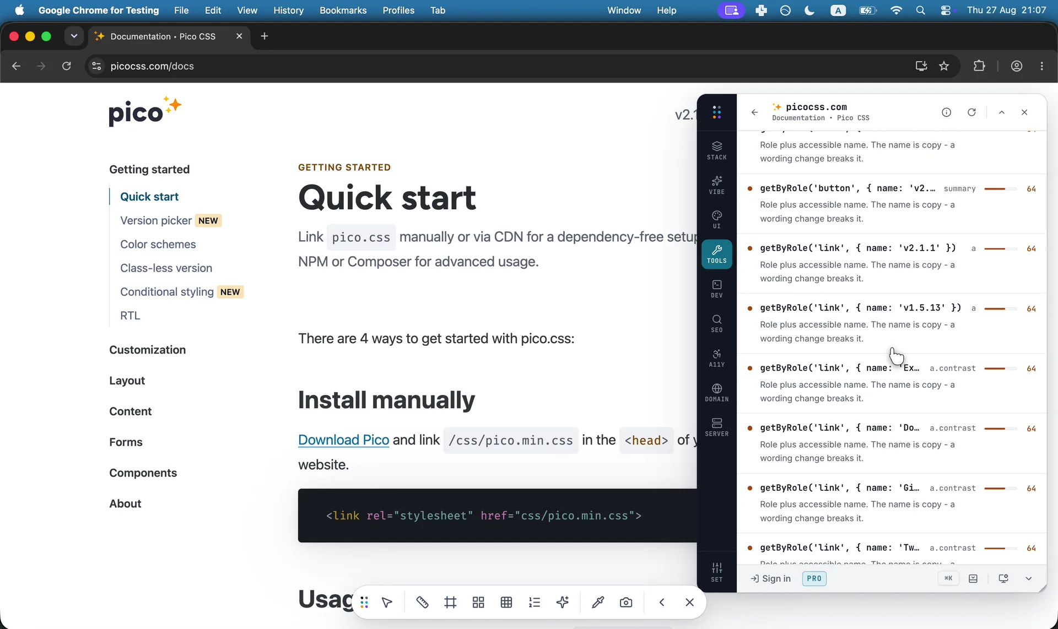Click the Command-K shortcut button
1058x629 pixels.
tap(948, 578)
